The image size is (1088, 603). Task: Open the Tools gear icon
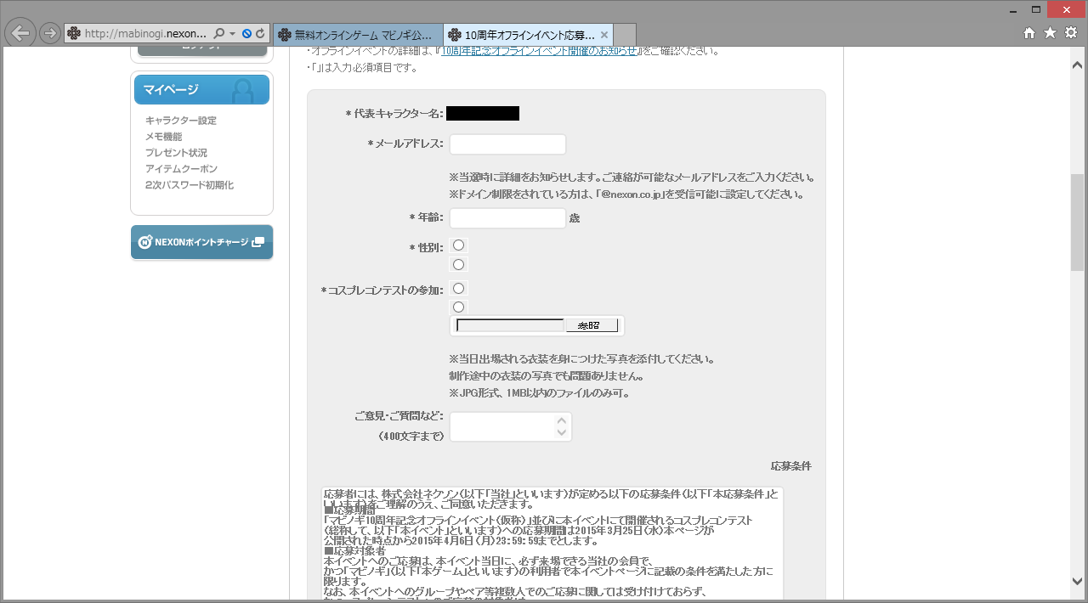coord(1070,33)
